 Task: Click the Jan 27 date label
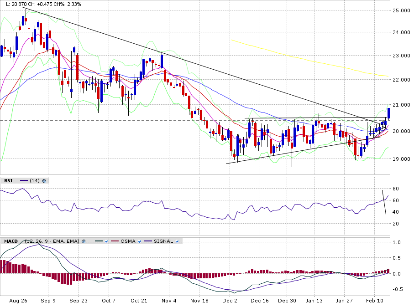coord(344,301)
